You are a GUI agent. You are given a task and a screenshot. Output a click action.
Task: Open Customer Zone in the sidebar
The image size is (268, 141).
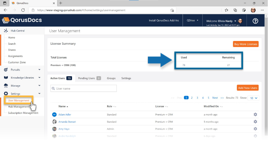(17, 62)
